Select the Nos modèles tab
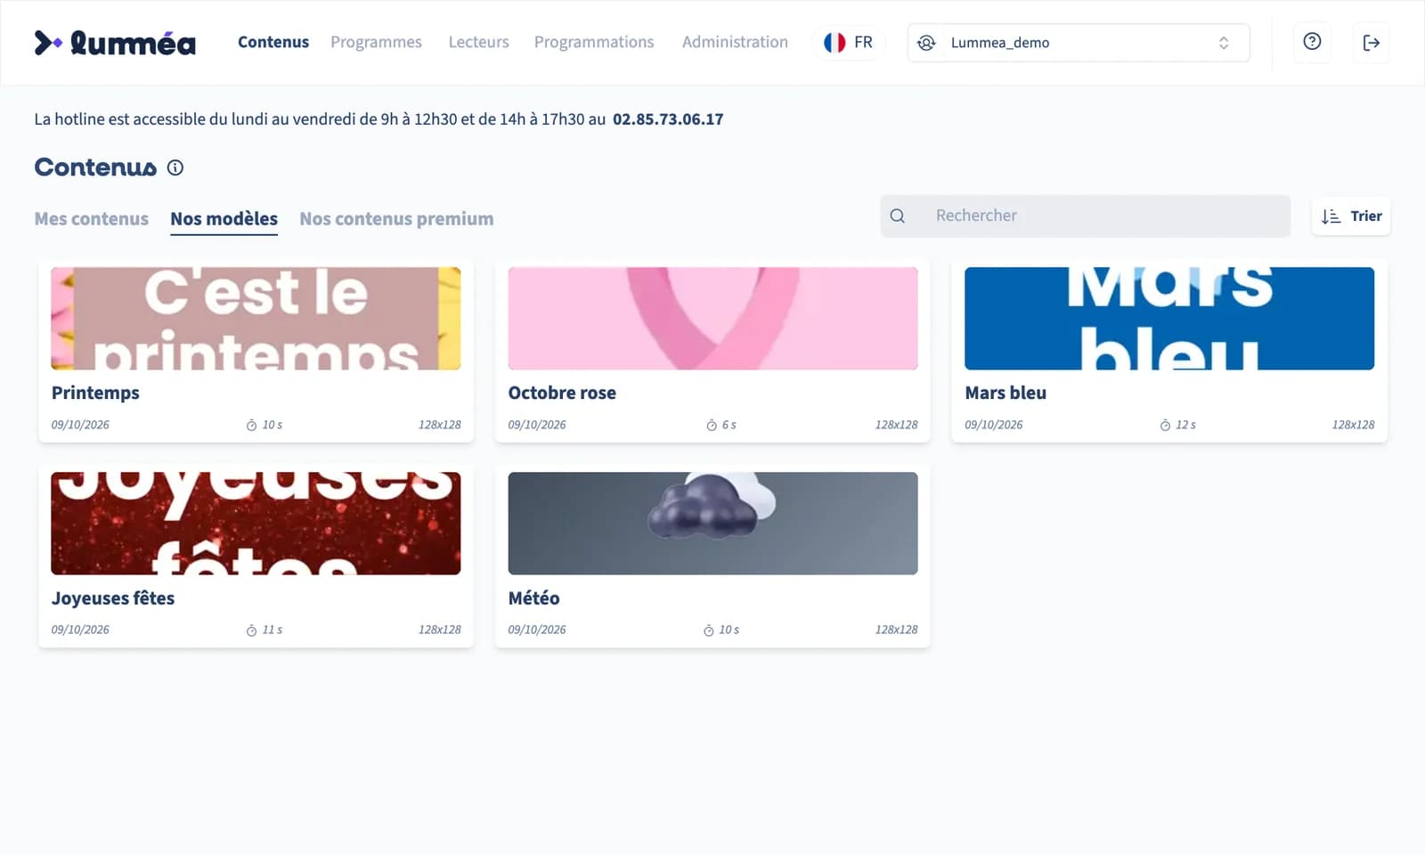 [224, 219]
